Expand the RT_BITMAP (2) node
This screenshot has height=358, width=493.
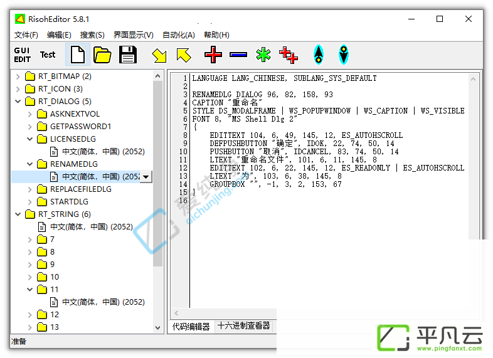click(x=18, y=76)
